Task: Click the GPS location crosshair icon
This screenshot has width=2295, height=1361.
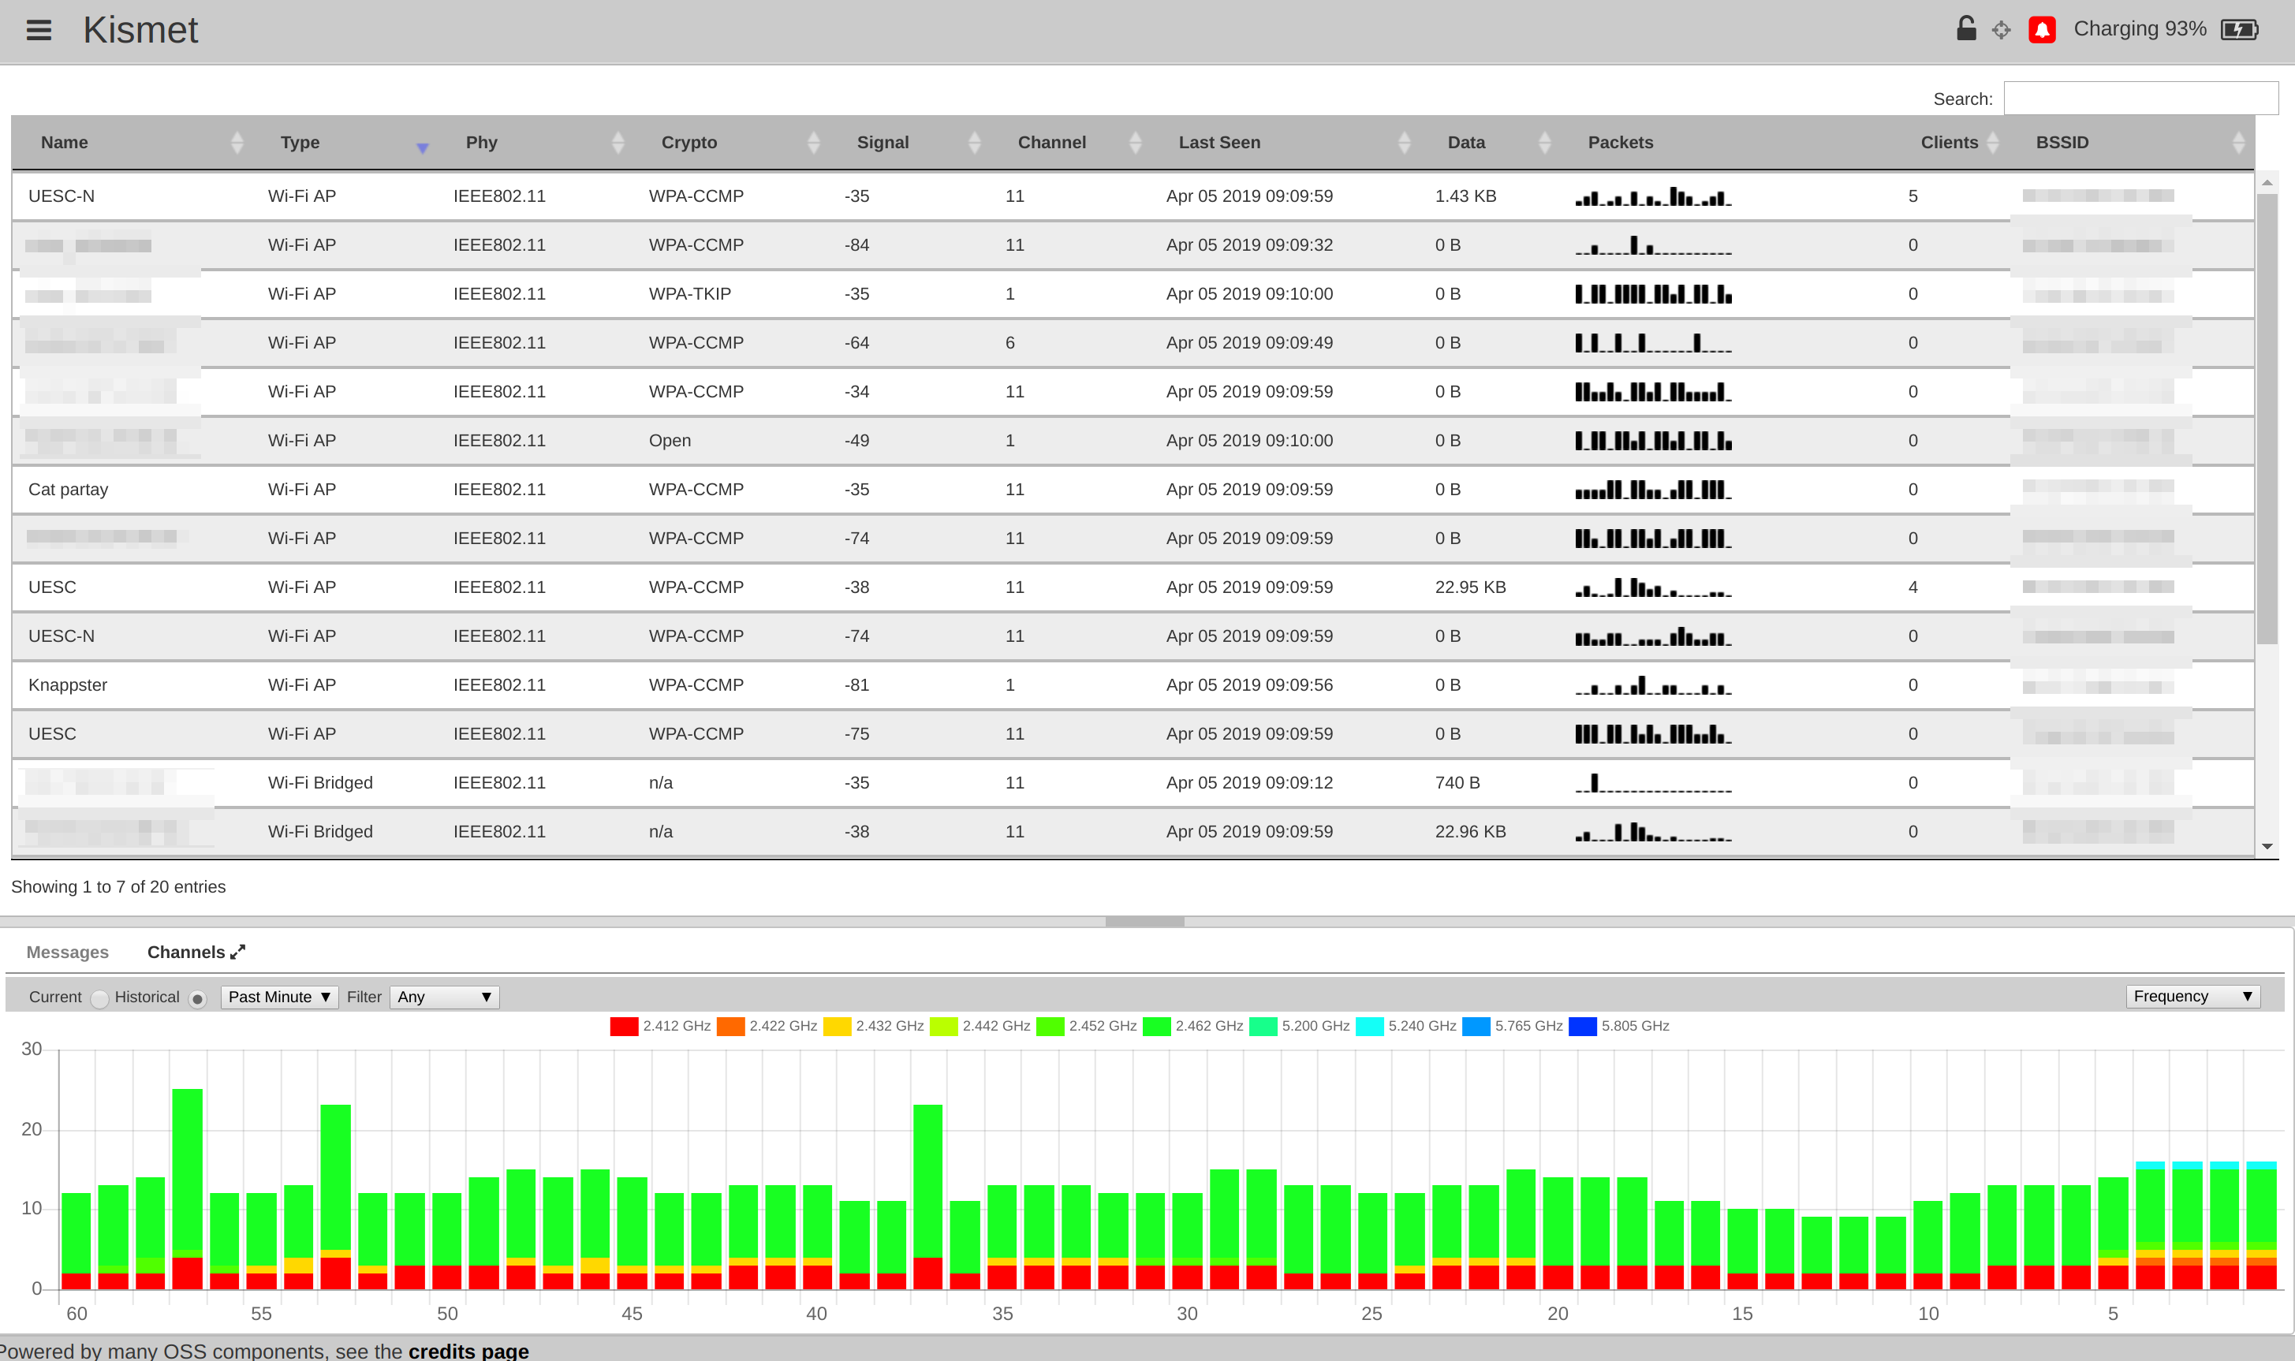Action: click(x=2002, y=28)
